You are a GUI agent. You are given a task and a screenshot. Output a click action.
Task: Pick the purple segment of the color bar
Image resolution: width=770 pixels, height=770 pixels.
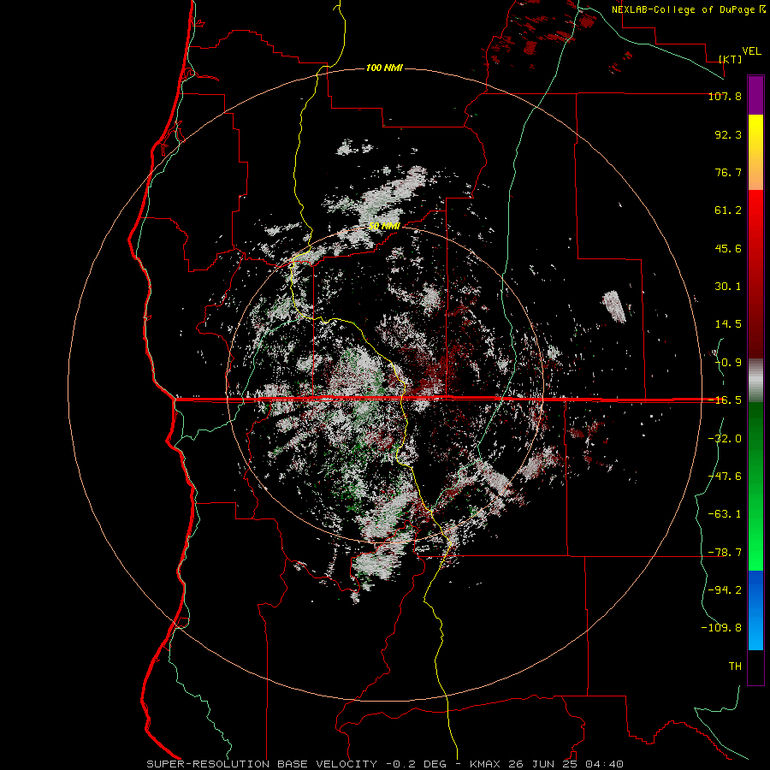coord(755,96)
